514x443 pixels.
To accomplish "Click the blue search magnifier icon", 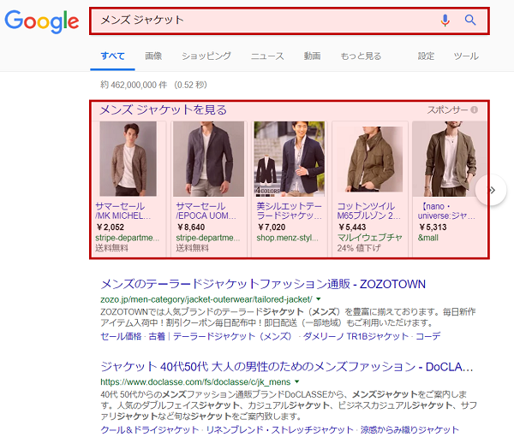I will pyautogui.click(x=470, y=20).
